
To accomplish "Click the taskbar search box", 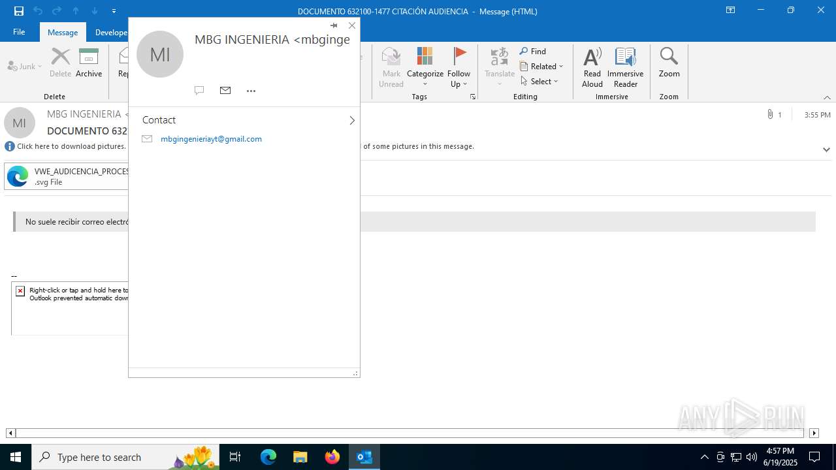I will (125, 457).
